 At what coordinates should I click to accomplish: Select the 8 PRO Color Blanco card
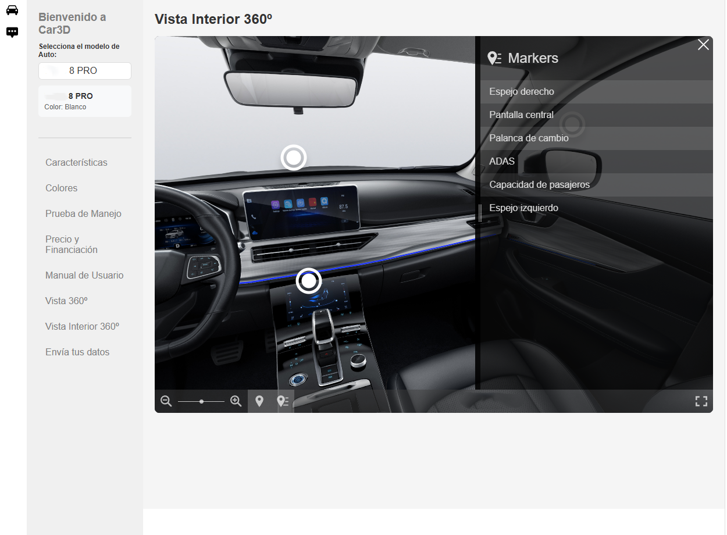click(85, 101)
